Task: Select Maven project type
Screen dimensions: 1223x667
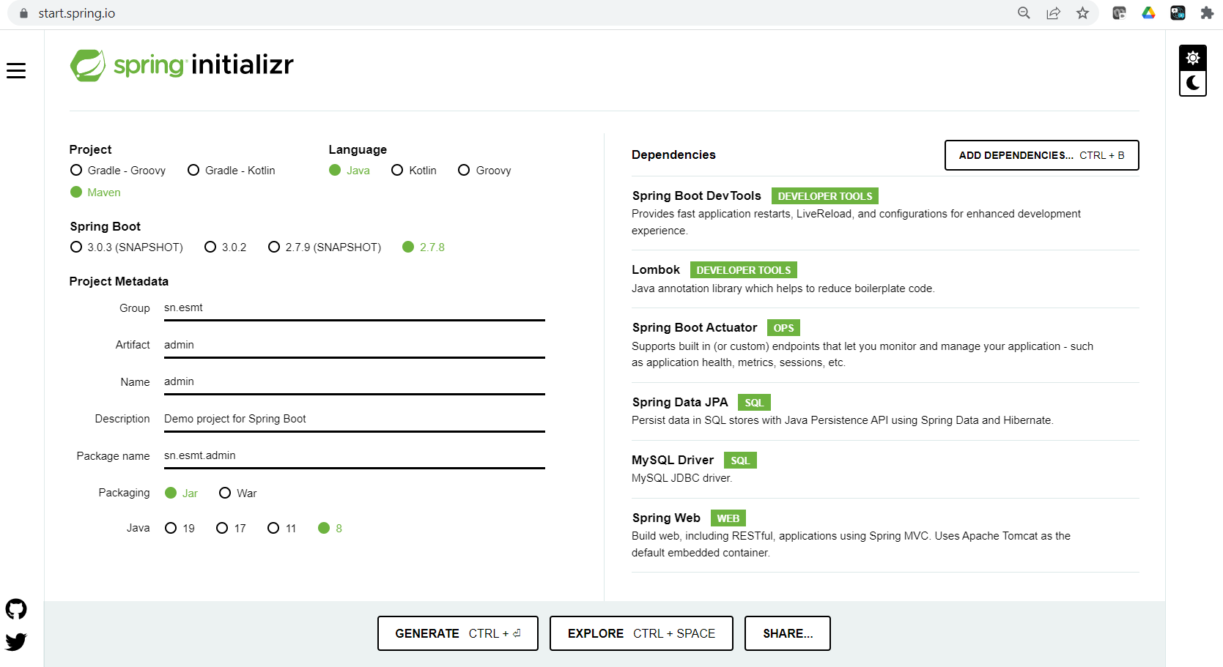Action: 95,193
